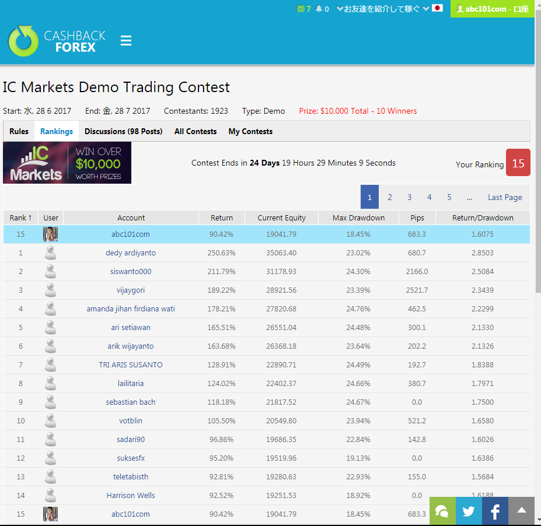Open the notifications bell icon
541x526 pixels.
(319, 9)
